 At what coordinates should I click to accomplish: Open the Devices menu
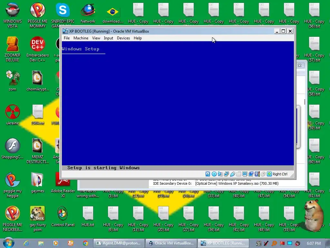click(x=123, y=38)
